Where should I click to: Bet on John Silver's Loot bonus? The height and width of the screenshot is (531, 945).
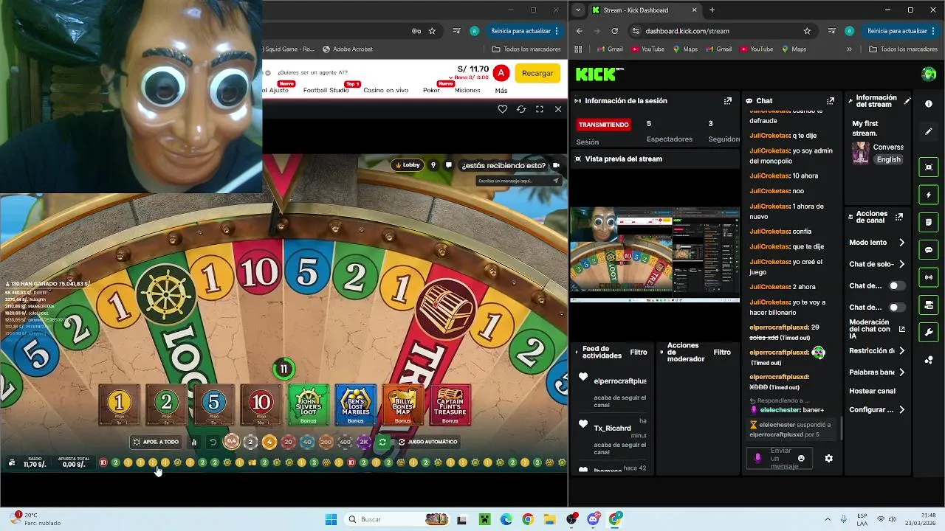click(x=308, y=405)
